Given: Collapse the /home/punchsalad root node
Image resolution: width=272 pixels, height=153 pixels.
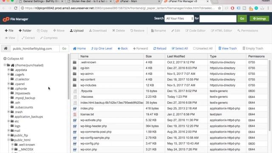Looking at the screenshot, I should point(5,65).
